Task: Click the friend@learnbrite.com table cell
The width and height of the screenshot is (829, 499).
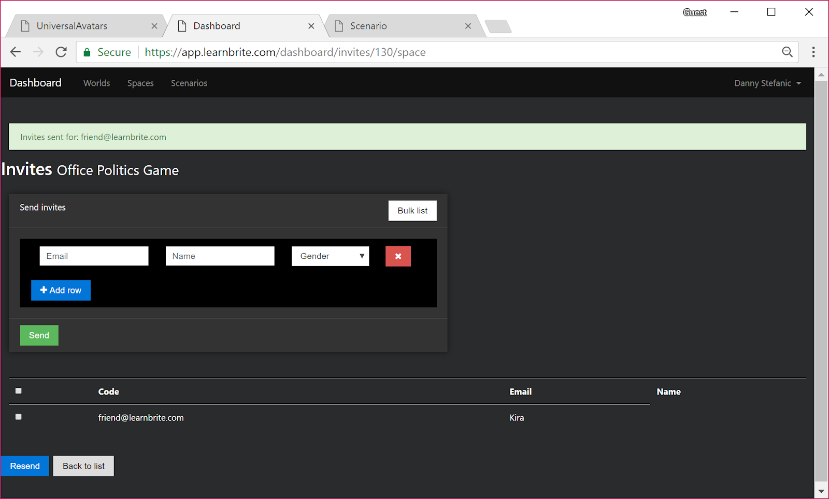Action: pos(141,418)
